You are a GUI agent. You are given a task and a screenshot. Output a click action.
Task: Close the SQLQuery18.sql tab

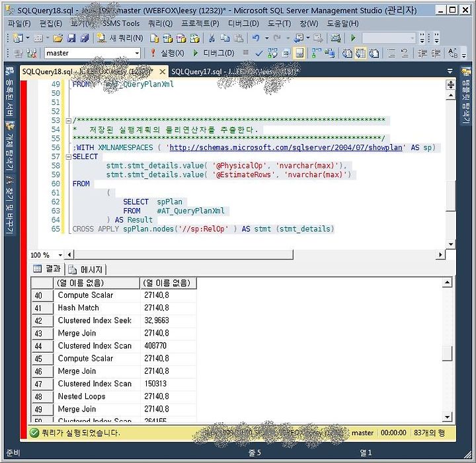[x=163, y=72]
